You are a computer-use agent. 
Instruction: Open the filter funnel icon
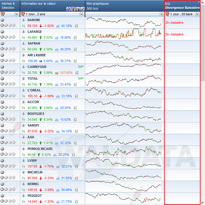(73, 9)
